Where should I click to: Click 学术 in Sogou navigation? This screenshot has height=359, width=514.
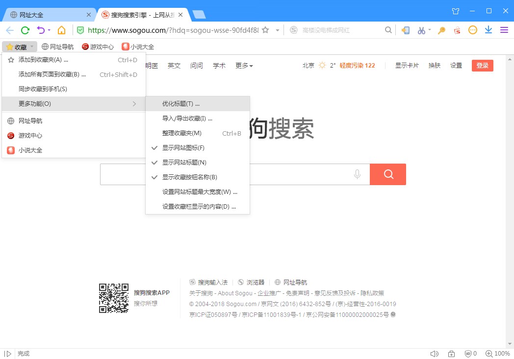click(219, 66)
